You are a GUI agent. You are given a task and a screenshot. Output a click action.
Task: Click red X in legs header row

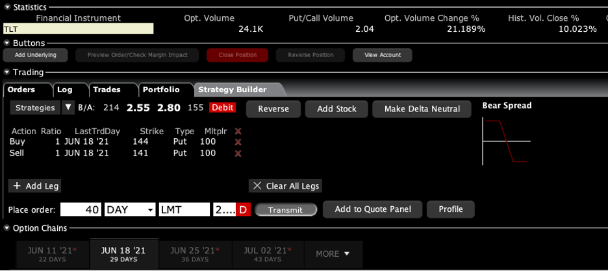click(238, 131)
